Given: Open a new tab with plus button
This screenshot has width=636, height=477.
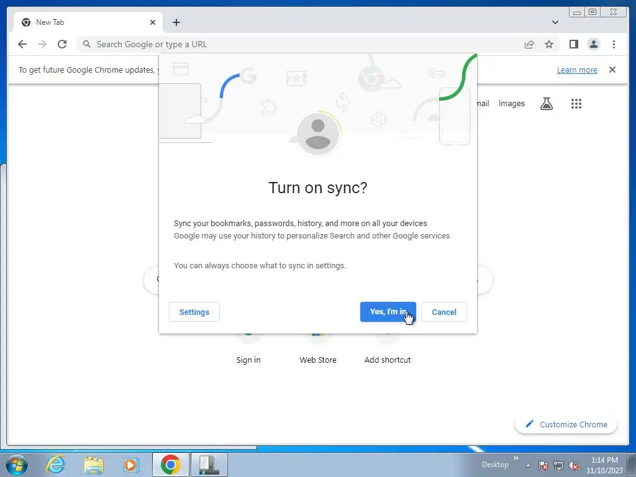Looking at the screenshot, I should [x=176, y=22].
